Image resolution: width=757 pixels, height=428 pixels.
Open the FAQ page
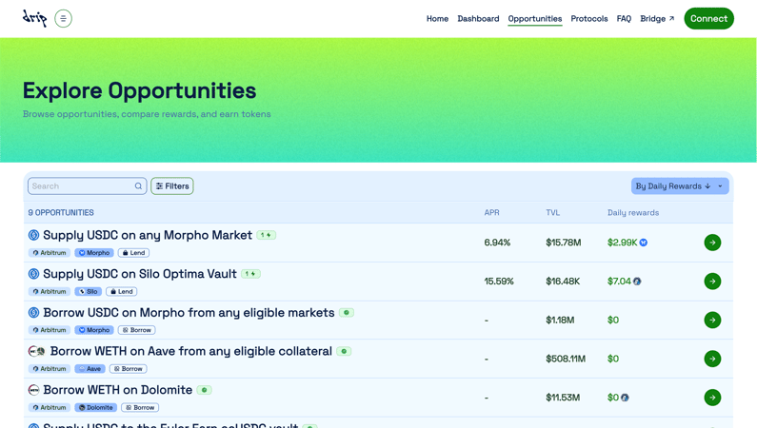click(624, 19)
